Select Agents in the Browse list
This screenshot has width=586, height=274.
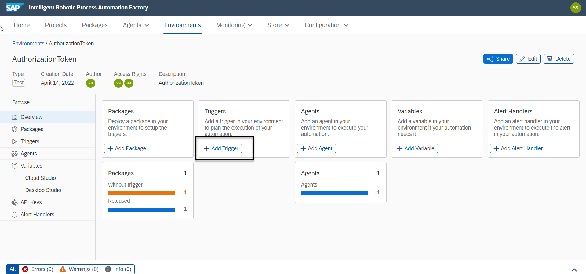[x=48, y=154]
